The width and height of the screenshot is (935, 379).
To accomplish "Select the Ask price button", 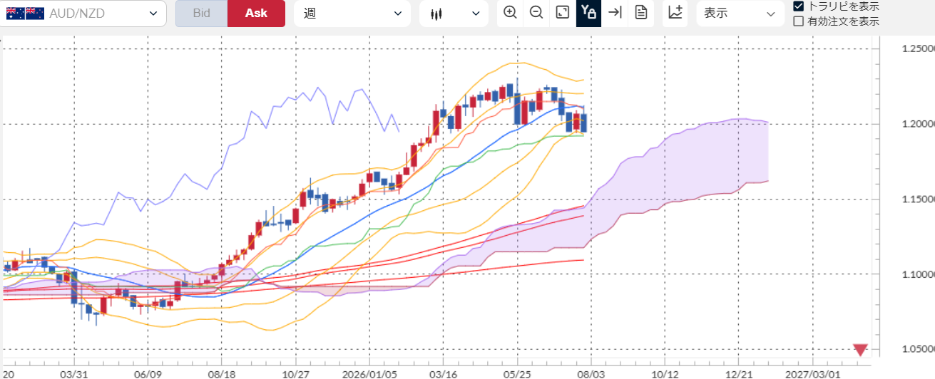I will pyautogui.click(x=256, y=13).
